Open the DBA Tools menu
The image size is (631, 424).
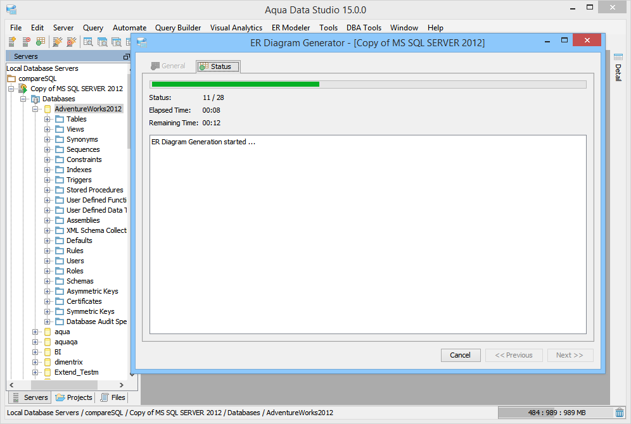coord(364,28)
